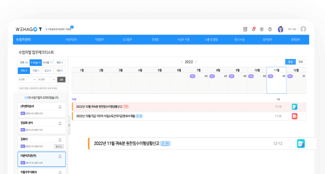
Task: Go to next year after 2022
Action: pos(196,62)
